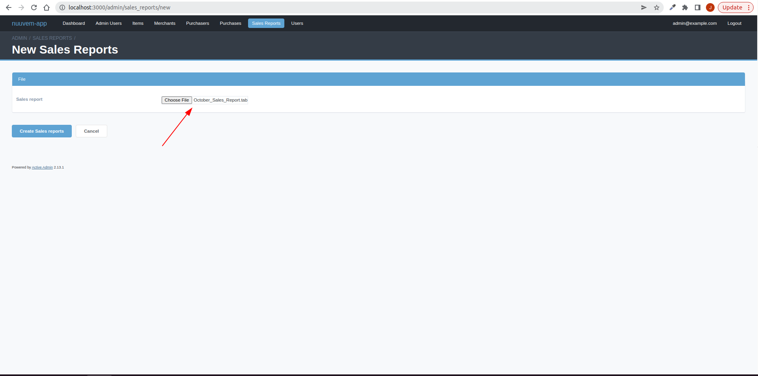Viewport: 758px width, 376px height.
Task: View site information for localhost
Action: click(62, 7)
